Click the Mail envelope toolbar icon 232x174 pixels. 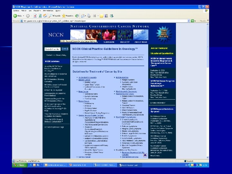point(83,16)
